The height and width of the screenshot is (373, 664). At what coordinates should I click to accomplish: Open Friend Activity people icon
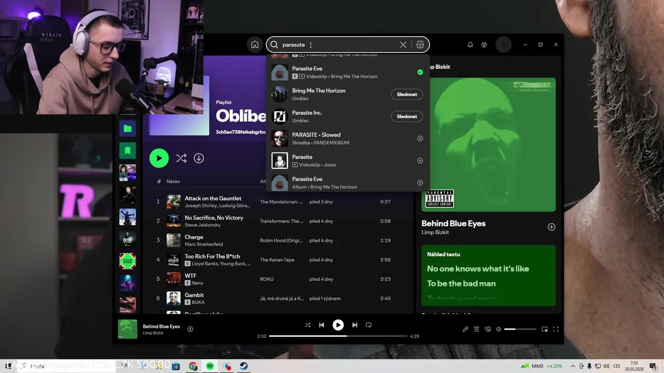(484, 45)
